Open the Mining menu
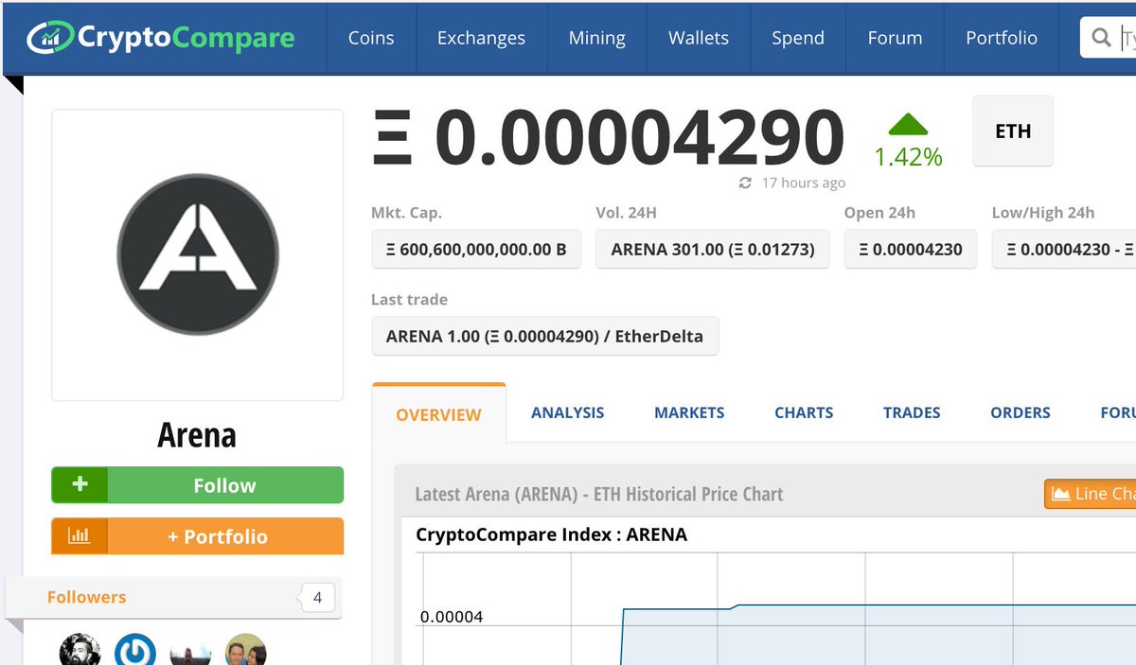 click(x=596, y=38)
